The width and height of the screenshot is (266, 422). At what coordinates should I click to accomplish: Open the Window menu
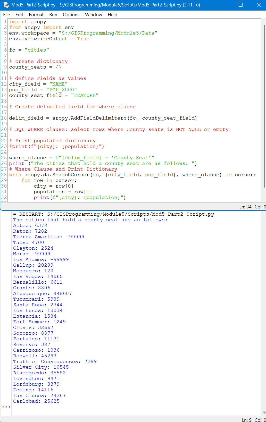tap(94, 15)
